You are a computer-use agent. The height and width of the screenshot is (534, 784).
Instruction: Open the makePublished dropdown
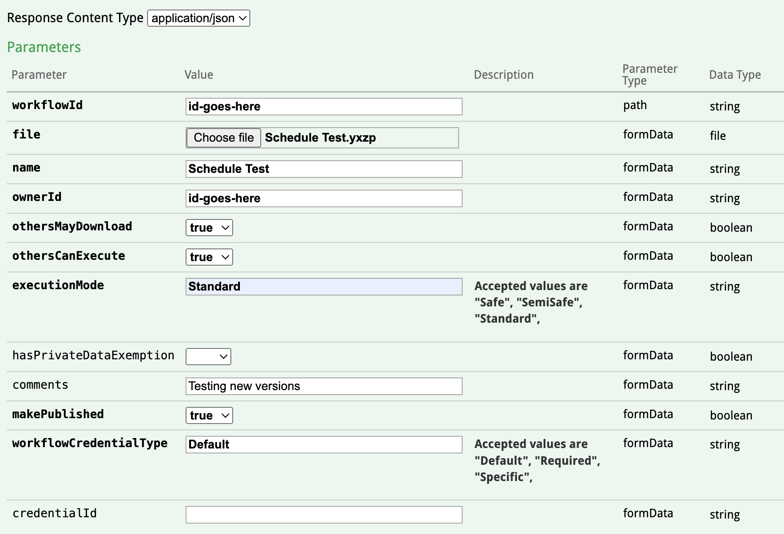click(x=209, y=415)
